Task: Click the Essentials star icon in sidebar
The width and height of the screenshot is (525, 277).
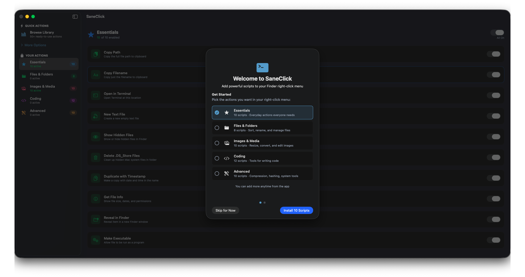Action: coord(24,64)
